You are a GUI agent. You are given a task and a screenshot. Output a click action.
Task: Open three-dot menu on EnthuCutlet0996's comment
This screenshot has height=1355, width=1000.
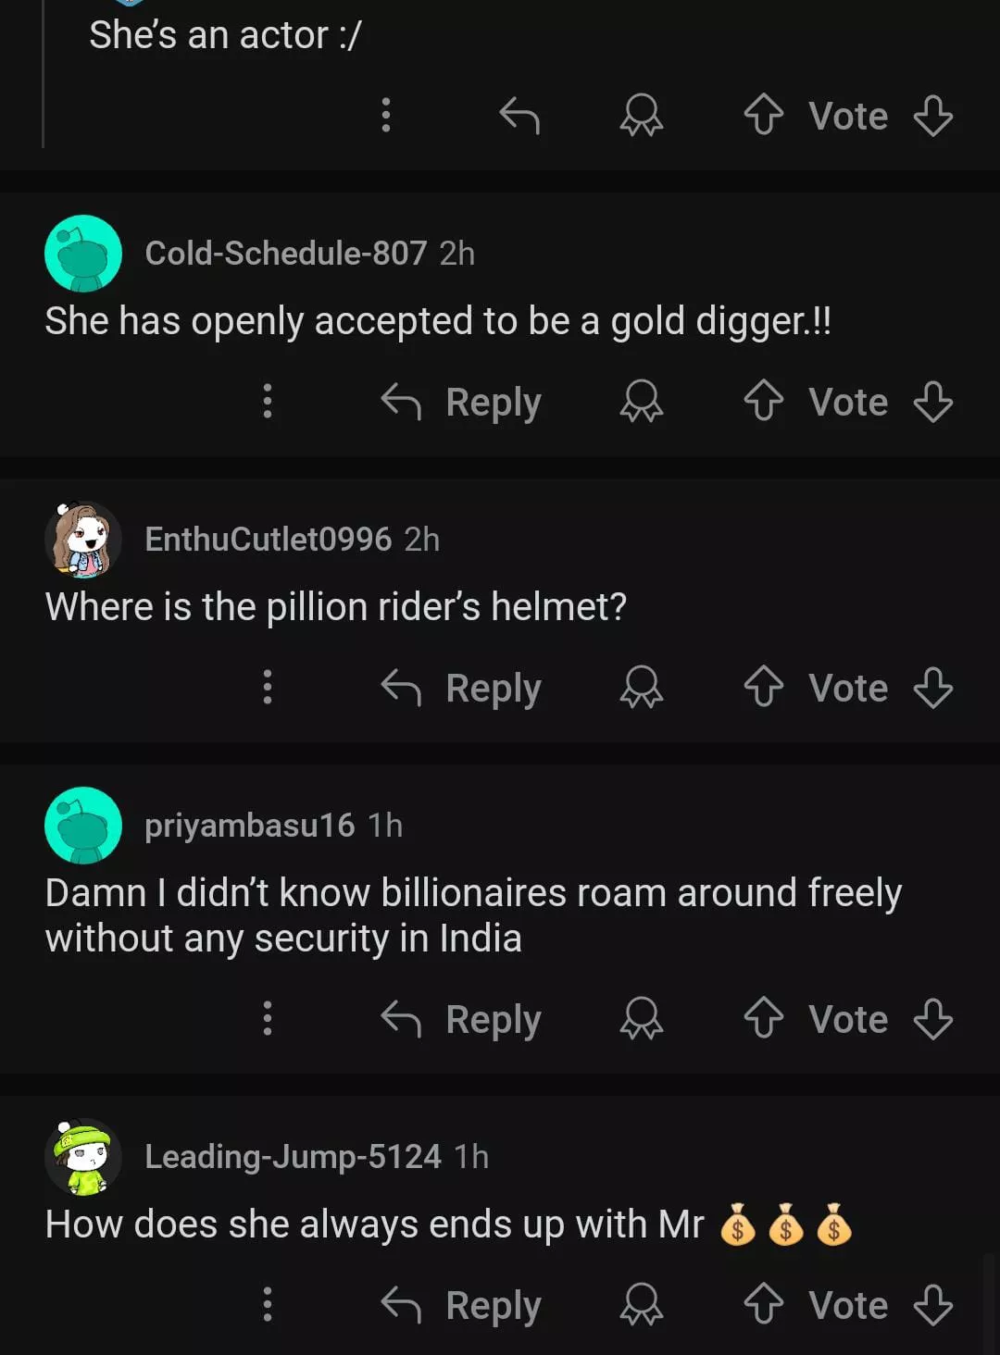coord(268,688)
